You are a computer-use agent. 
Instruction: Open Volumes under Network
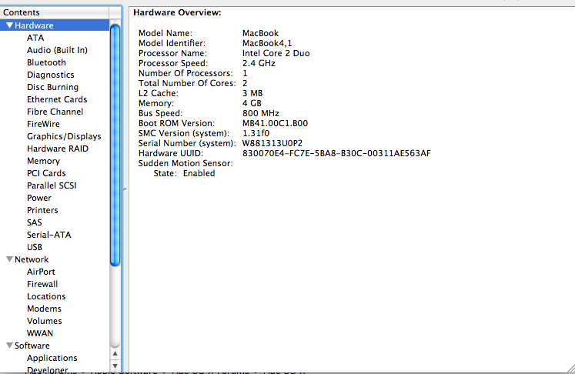point(45,321)
